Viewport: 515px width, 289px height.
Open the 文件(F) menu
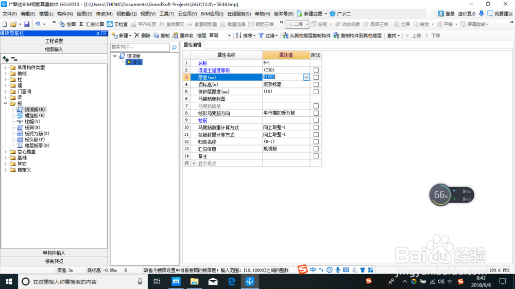click(9, 14)
